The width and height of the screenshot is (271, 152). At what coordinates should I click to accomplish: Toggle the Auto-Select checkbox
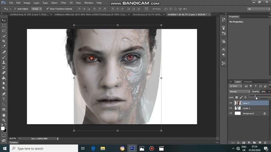tap(15, 9)
